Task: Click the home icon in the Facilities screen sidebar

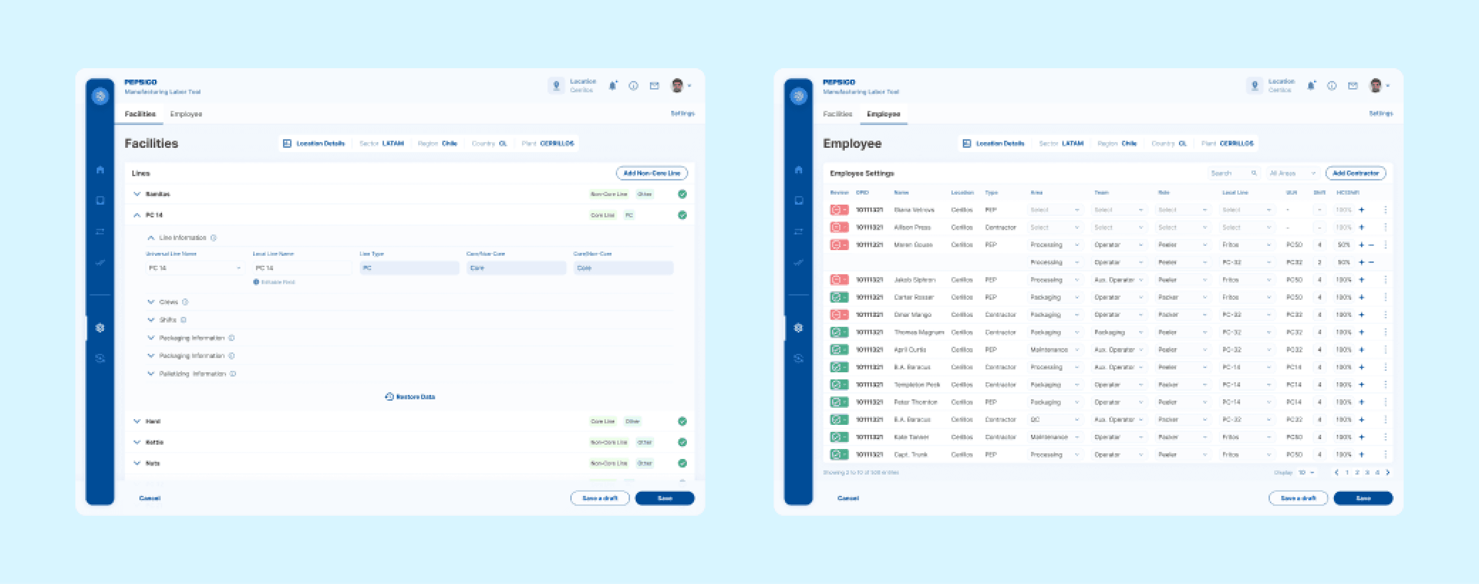Action: pos(100,170)
